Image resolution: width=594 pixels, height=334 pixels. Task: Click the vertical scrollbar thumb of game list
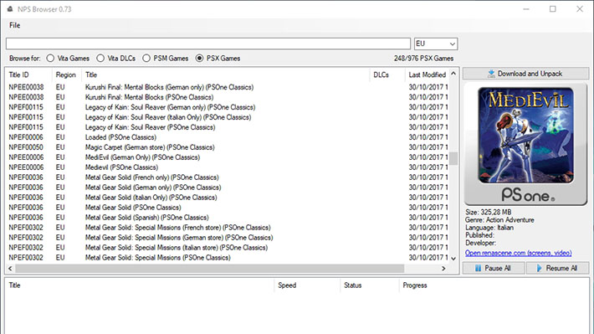(453, 158)
